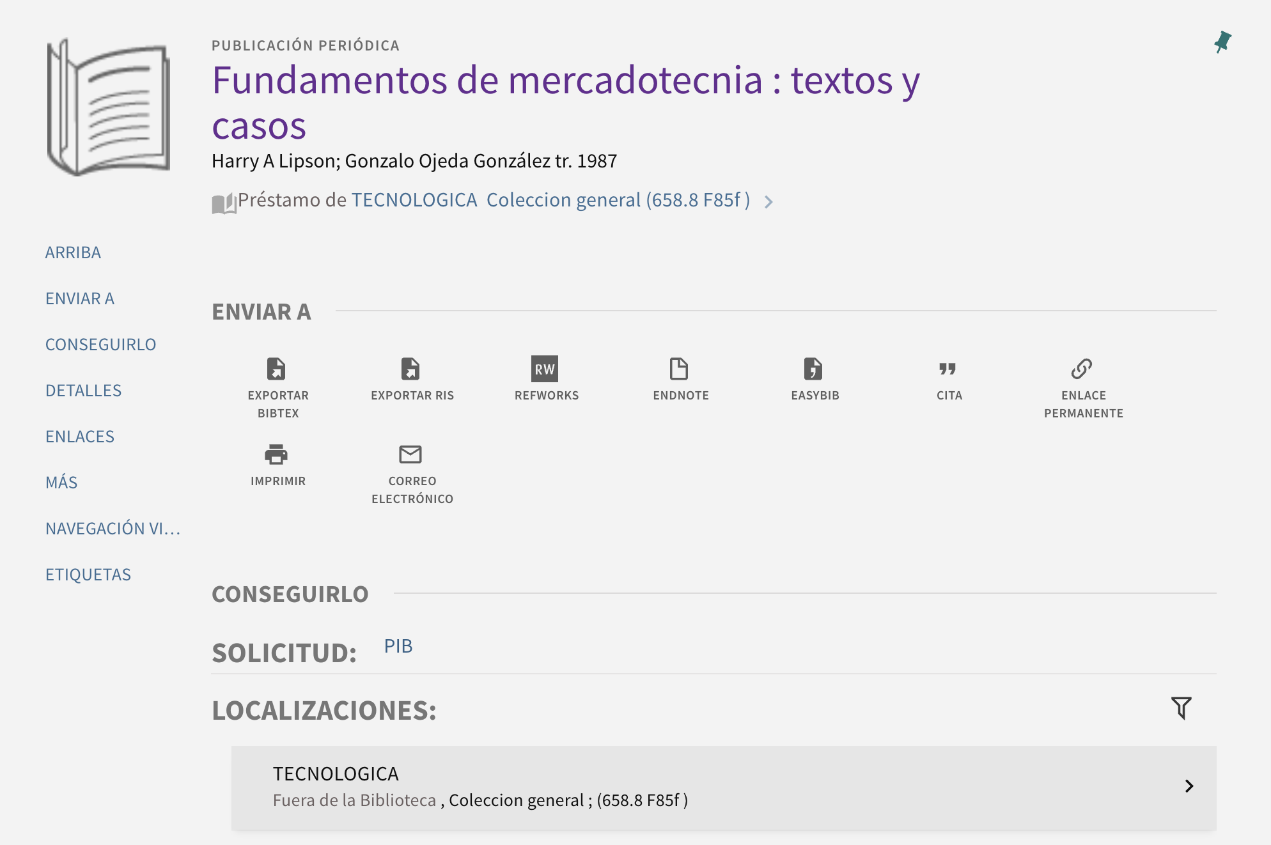
Task: Open the RefWorks export option
Action: (x=545, y=369)
